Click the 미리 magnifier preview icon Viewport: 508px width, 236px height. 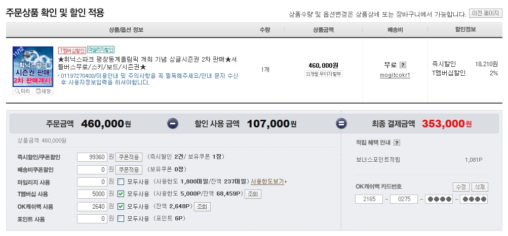[x=22, y=91]
